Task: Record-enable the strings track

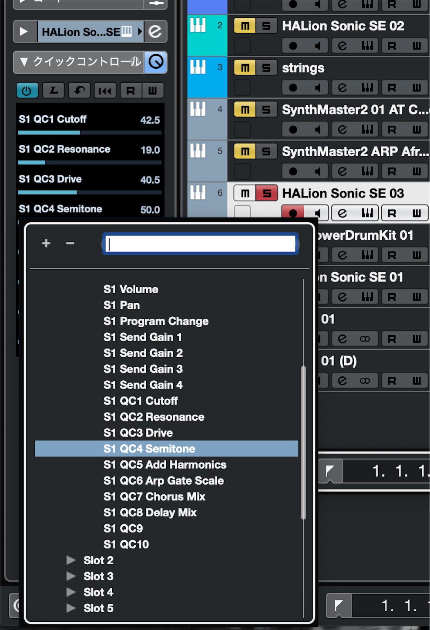Action: (x=293, y=87)
